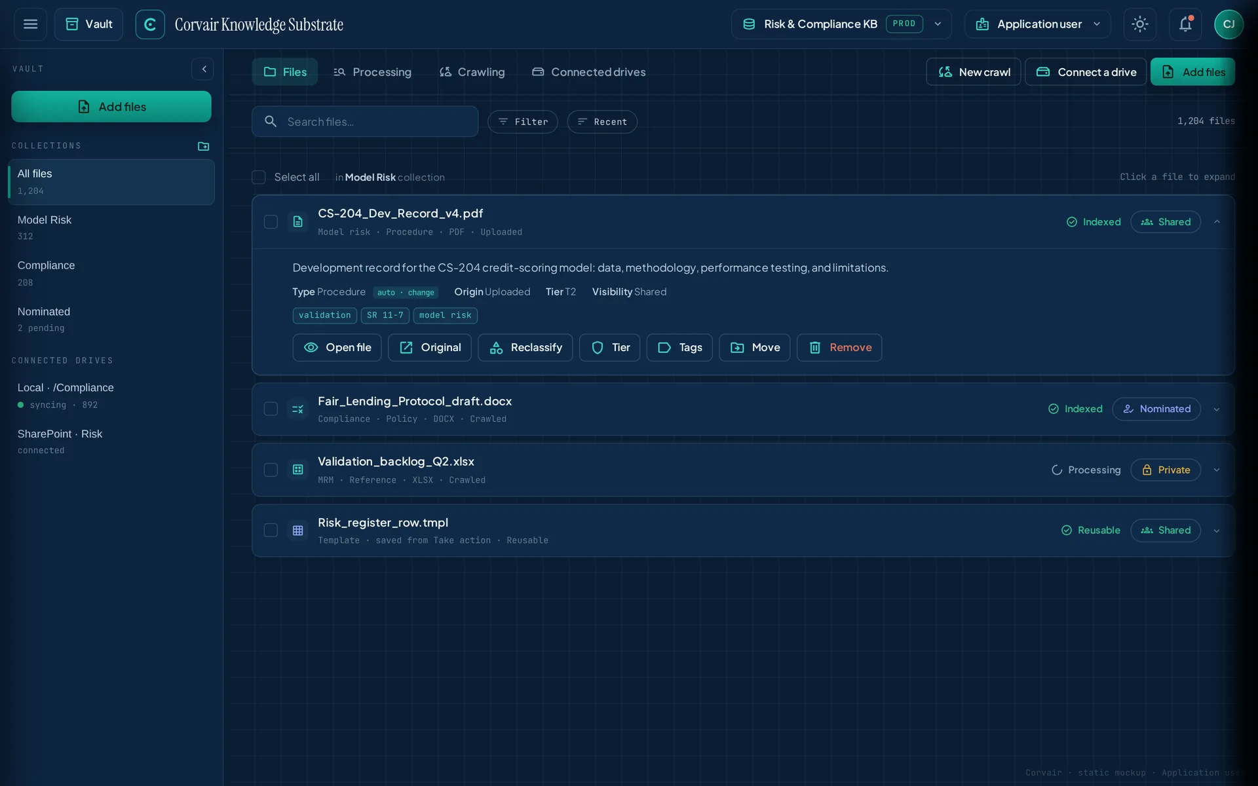Click Processing status of Validation_backlog_Q2
The height and width of the screenshot is (786, 1258).
pyautogui.click(x=1086, y=470)
